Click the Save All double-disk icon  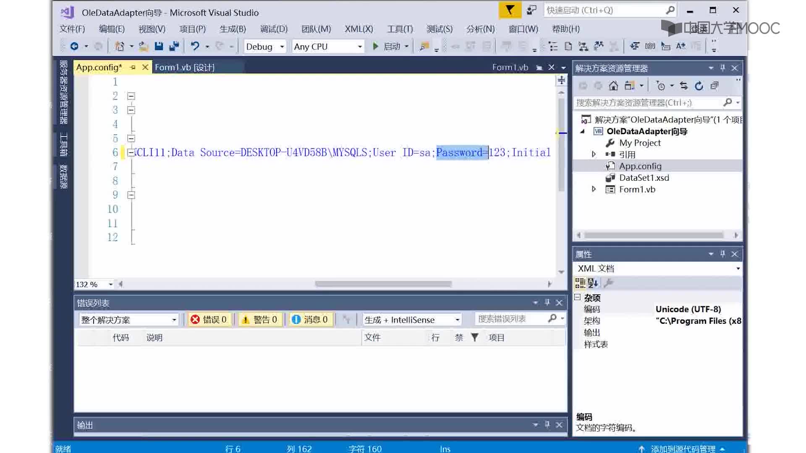(x=174, y=47)
